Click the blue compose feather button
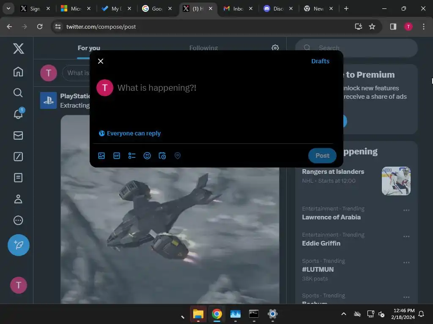Screen dimensions: 433x324 pyautogui.click(x=19, y=245)
